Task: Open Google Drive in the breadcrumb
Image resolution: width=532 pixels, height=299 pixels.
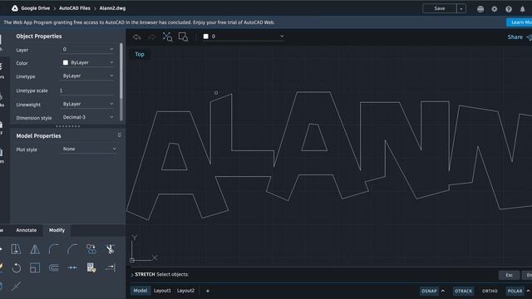Action: tap(35, 8)
